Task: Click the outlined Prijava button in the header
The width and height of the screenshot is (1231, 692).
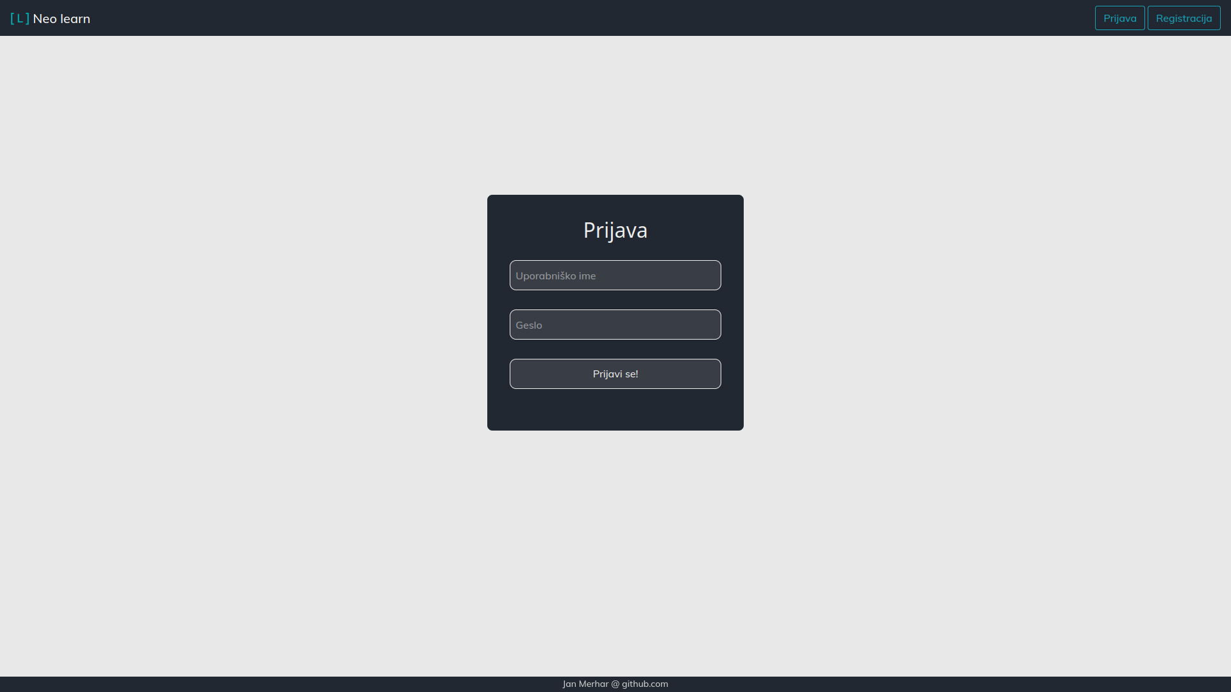Action: pos(1119,18)
